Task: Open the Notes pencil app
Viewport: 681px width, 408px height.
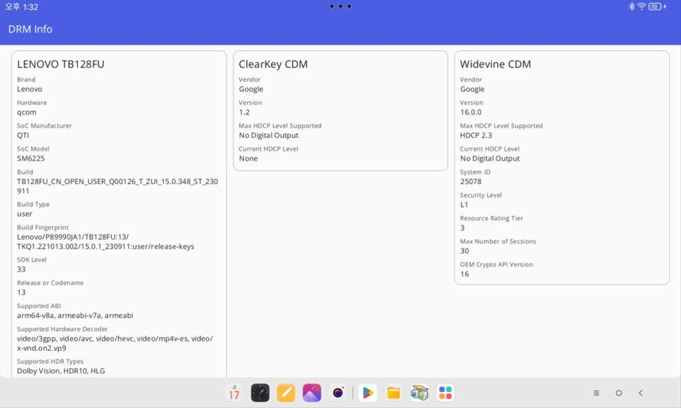Action: click(286, 393)
